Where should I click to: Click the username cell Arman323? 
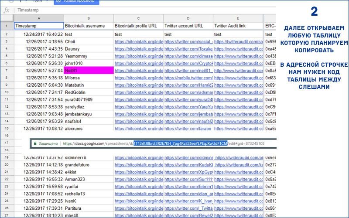tap(89, 179)
